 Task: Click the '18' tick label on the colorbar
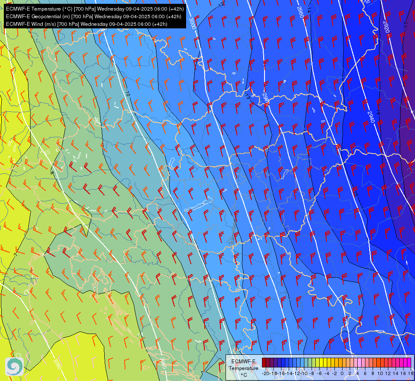[x=410, y=373]
